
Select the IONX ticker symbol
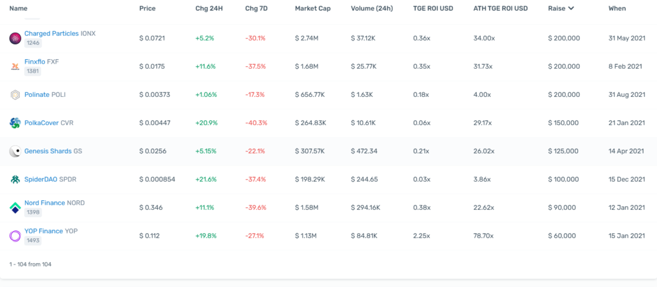[89, 33]
